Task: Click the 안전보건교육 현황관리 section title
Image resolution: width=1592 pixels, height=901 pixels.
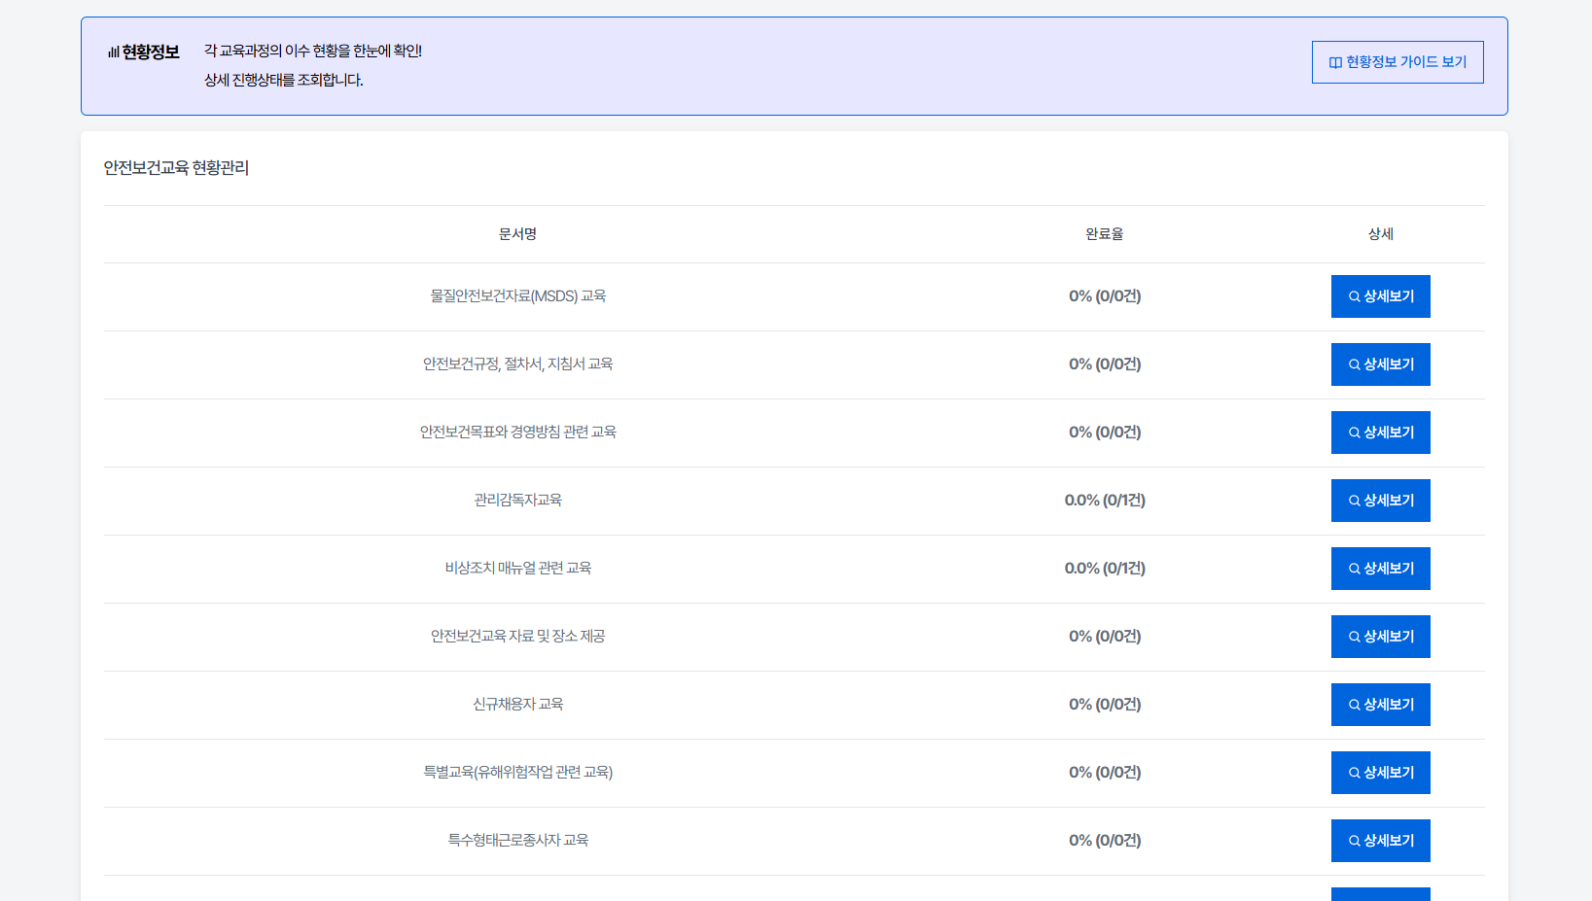Action: click(x=176, y=168)
